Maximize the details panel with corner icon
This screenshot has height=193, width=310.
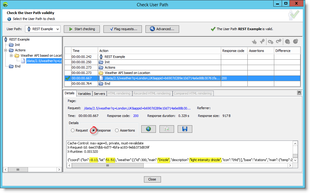point(299,93)
